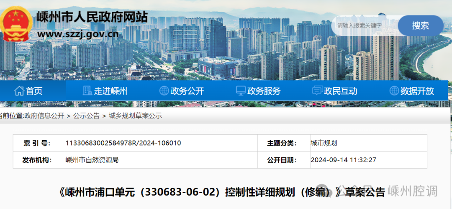Focus the search keyword input box

(364, 25)
